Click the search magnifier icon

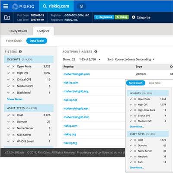pos(45,6)
